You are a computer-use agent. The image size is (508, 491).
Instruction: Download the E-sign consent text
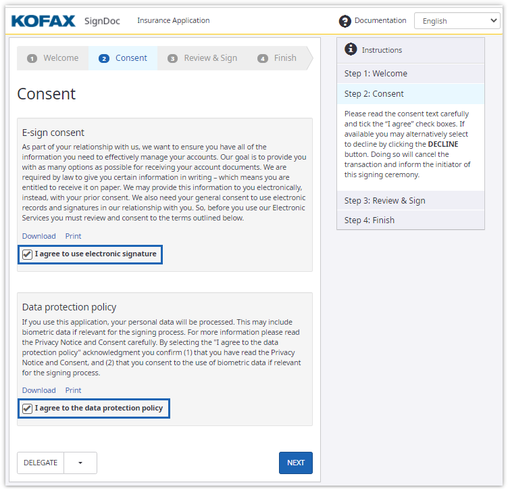point(39,236)
